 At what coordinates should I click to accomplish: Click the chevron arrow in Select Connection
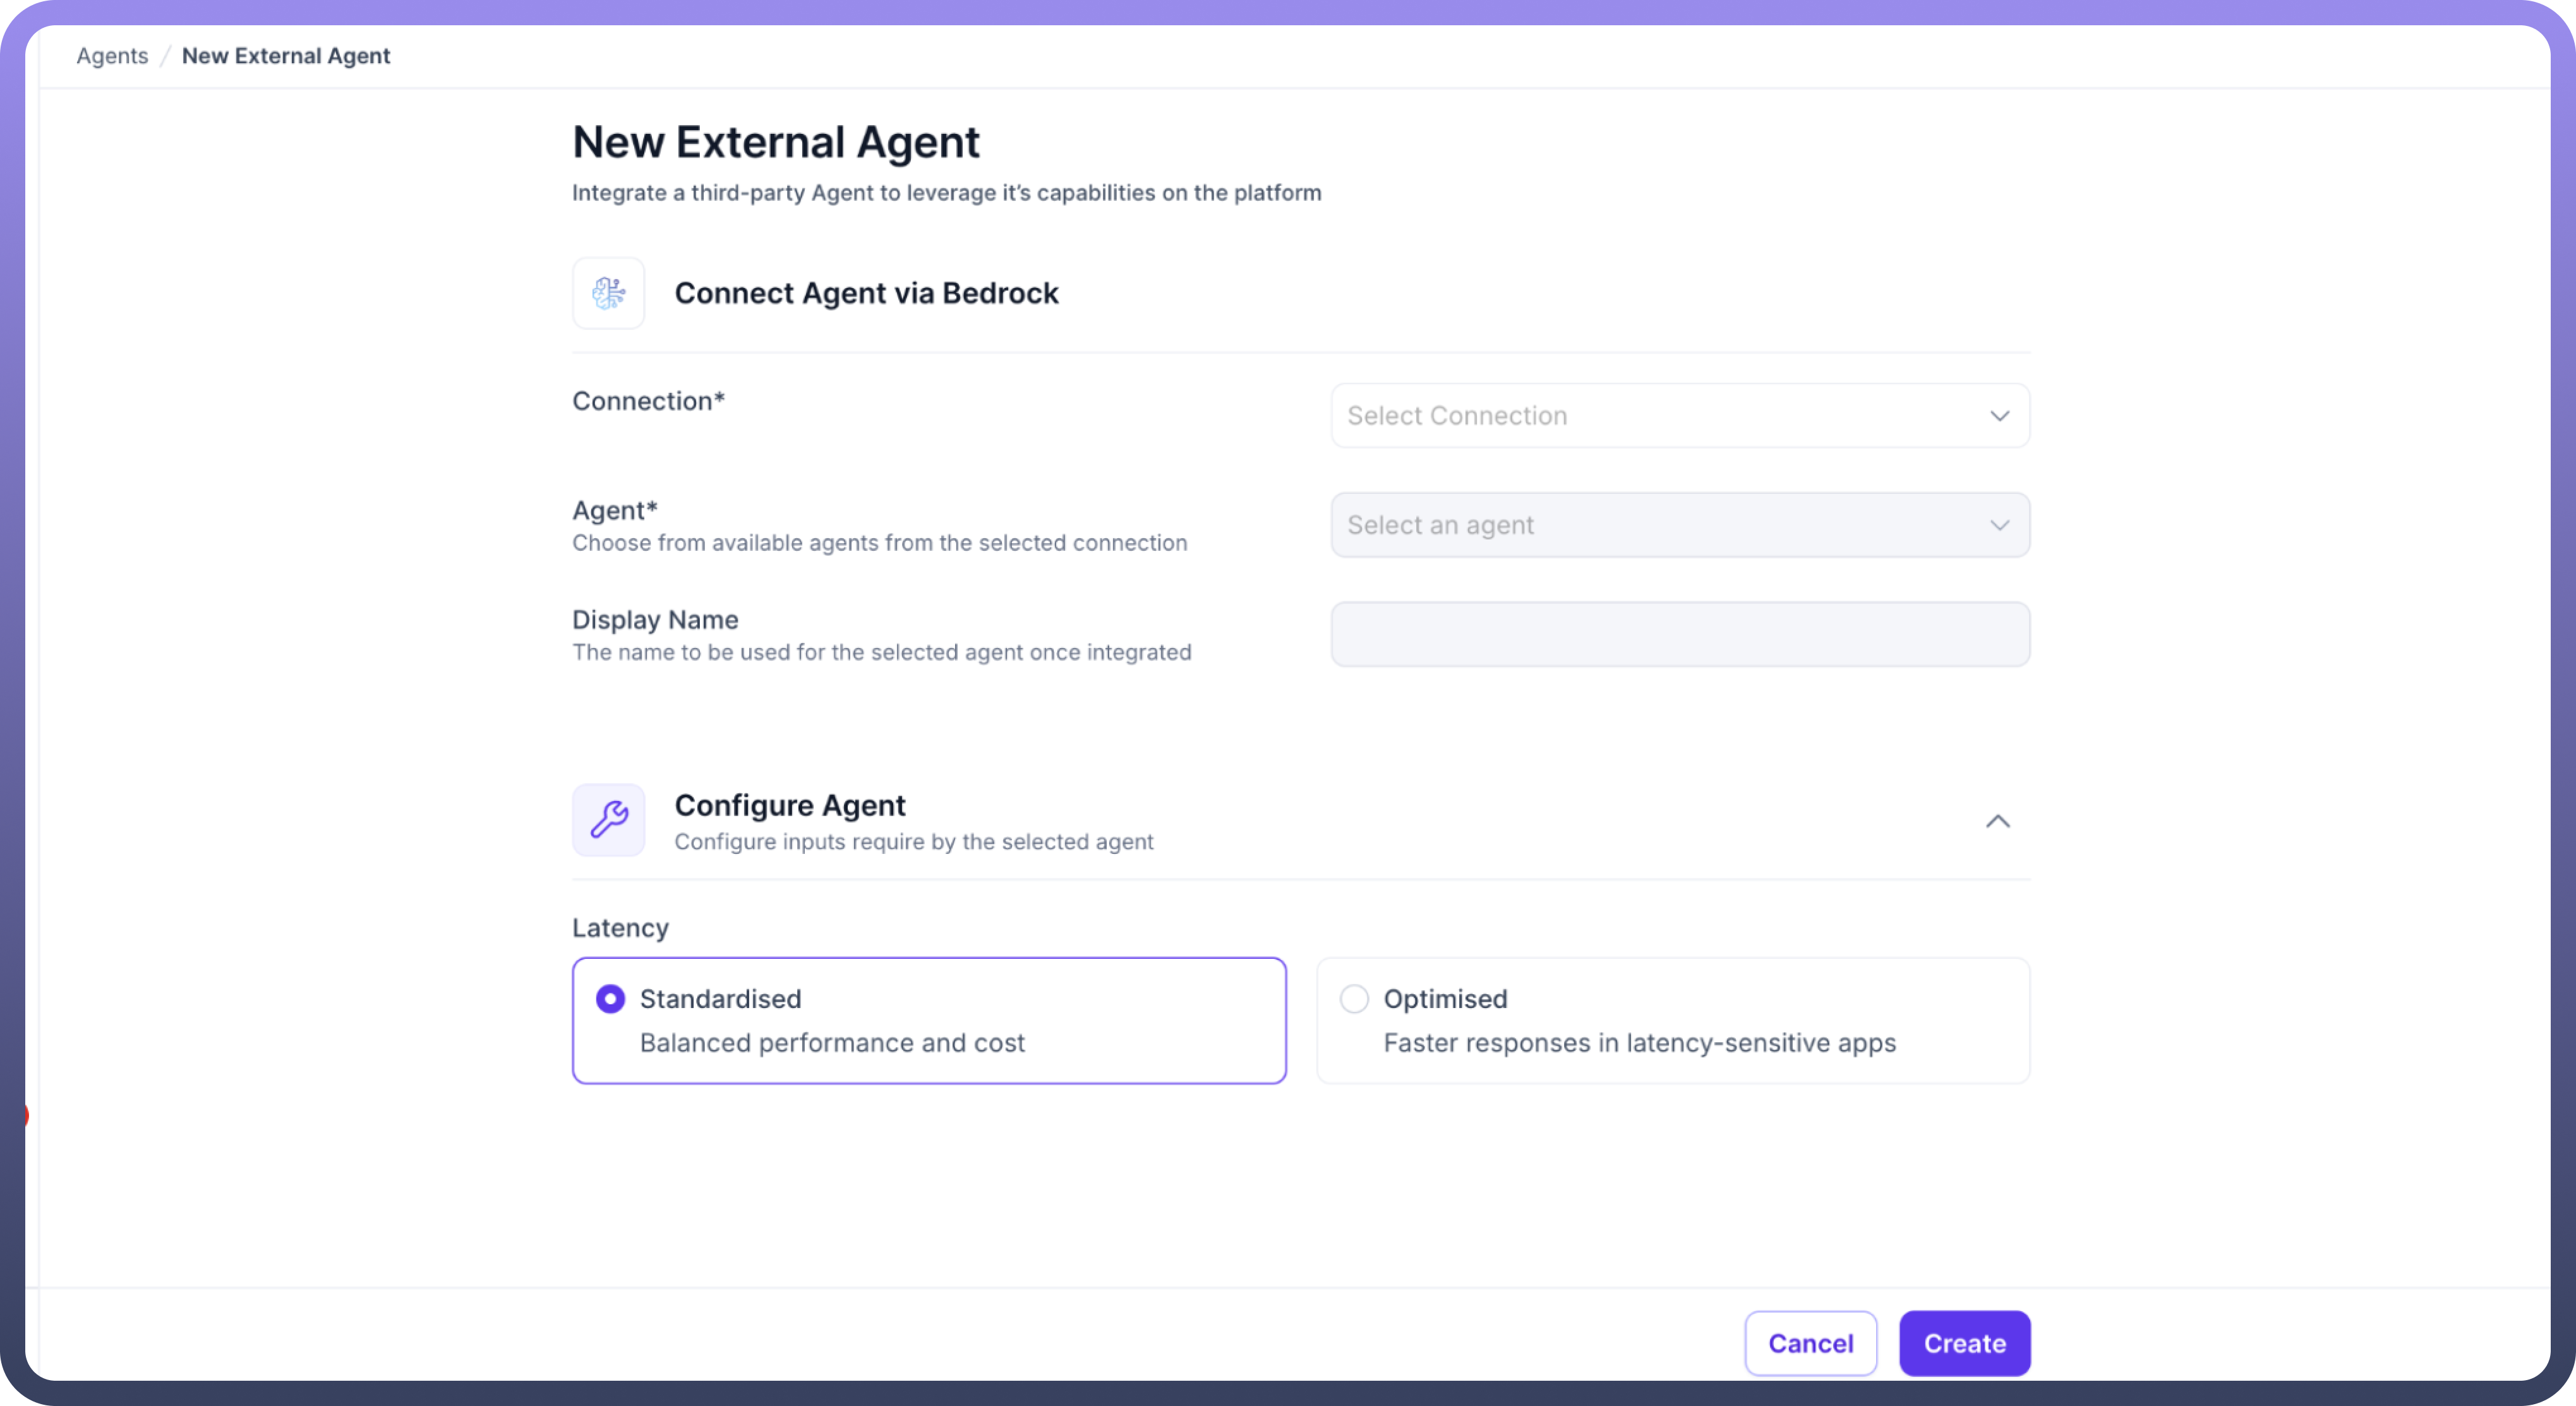tap(1999, 416)
